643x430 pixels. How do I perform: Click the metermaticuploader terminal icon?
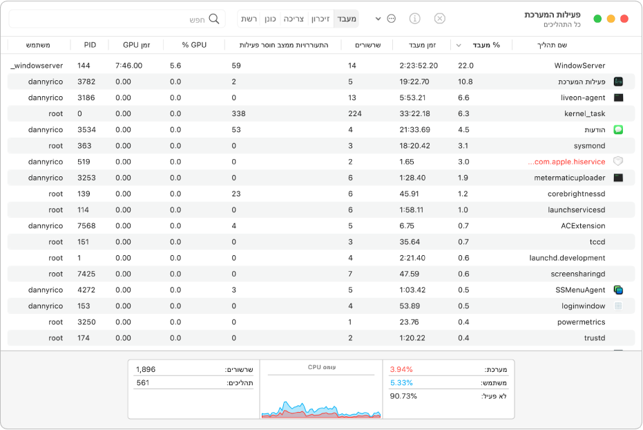click(x=618, y=178)
